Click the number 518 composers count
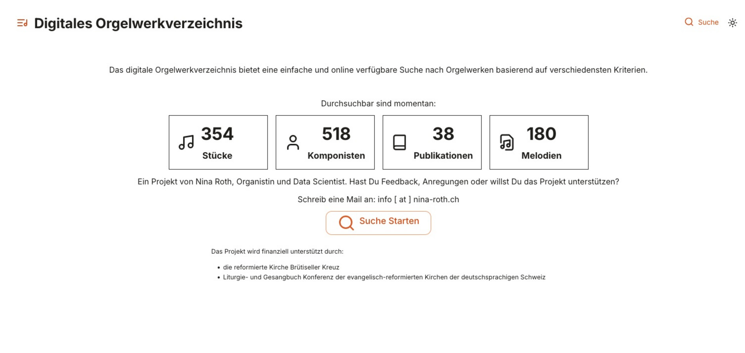 pyautogui.click(x=336, y=134)
